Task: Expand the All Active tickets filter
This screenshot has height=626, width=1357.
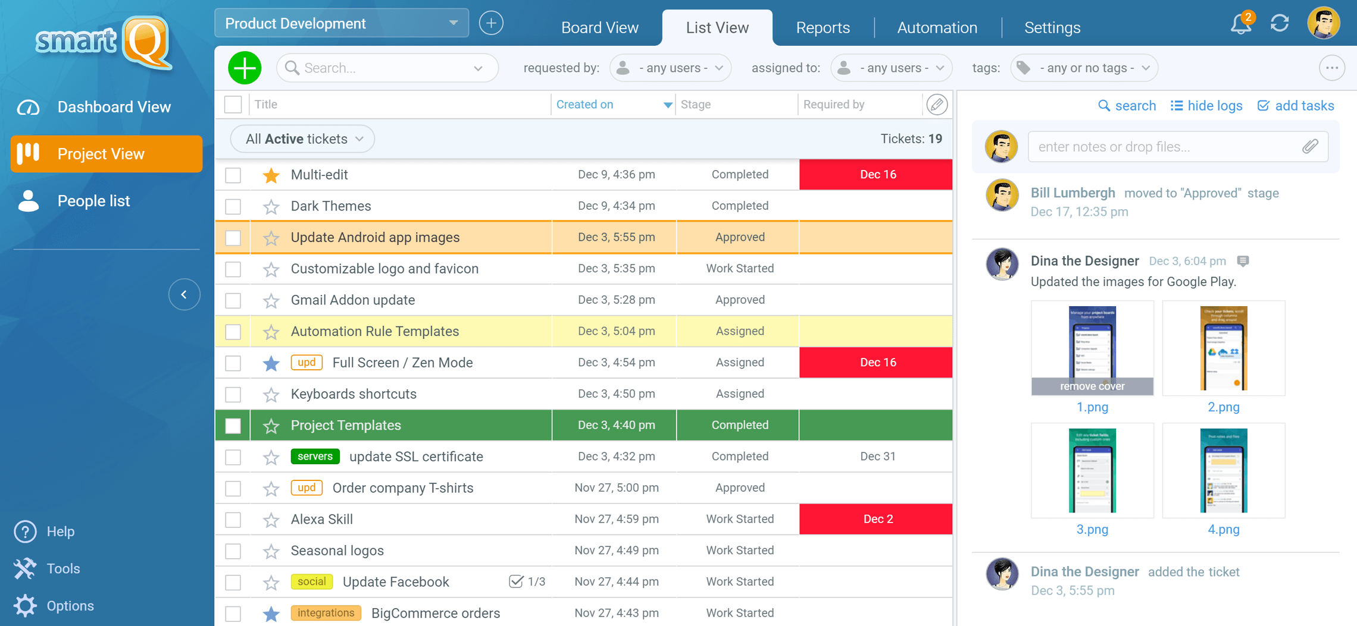Action: click(303, 139)
